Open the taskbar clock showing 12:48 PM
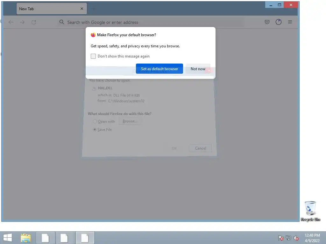The height and width of the screenshot is (244, 326). click(312, 238)
